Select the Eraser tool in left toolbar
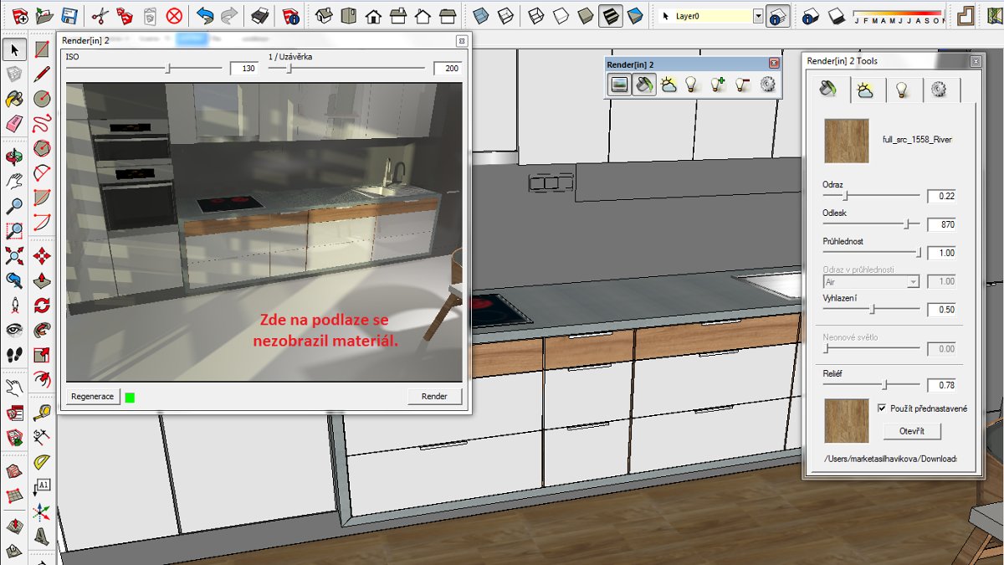This screenshot has width=1004, height=565. pos(14,124)
